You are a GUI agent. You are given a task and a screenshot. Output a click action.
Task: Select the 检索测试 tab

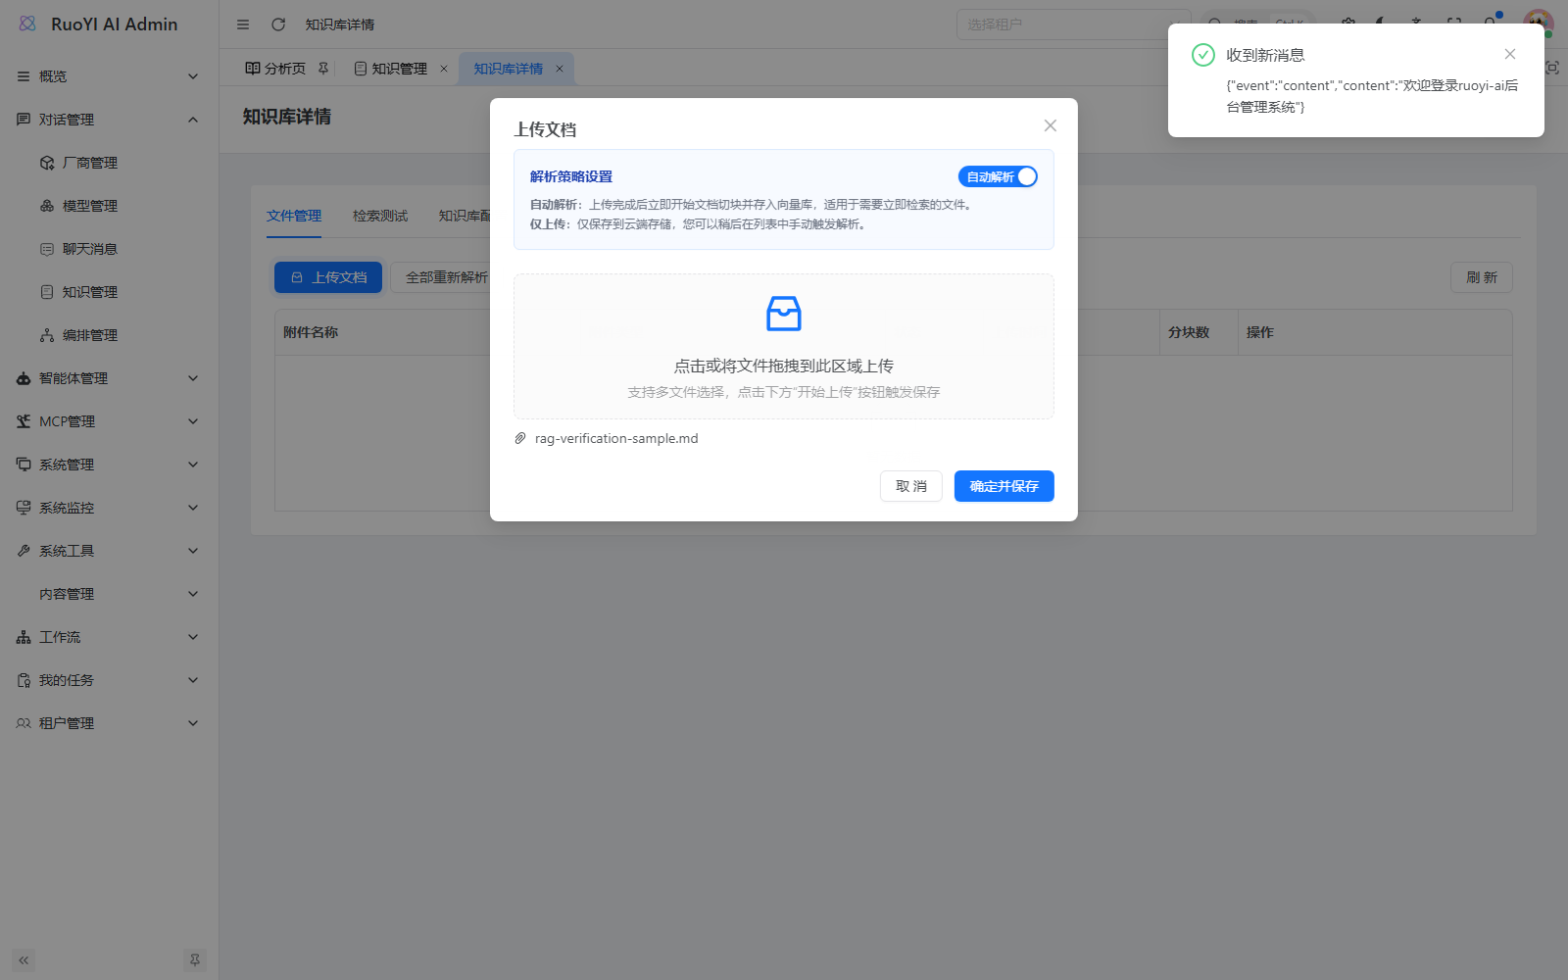pos(380,216)
